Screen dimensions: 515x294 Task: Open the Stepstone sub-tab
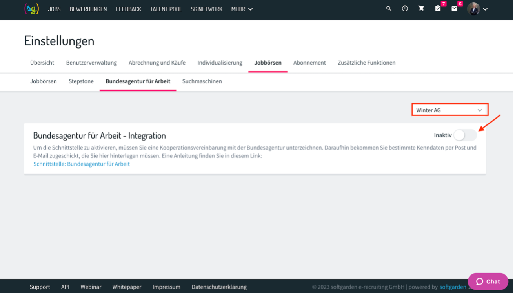point(82,82)
